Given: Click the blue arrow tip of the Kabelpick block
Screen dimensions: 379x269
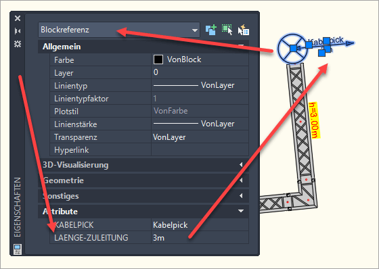Looking at the screenshot, I should 350,43.
